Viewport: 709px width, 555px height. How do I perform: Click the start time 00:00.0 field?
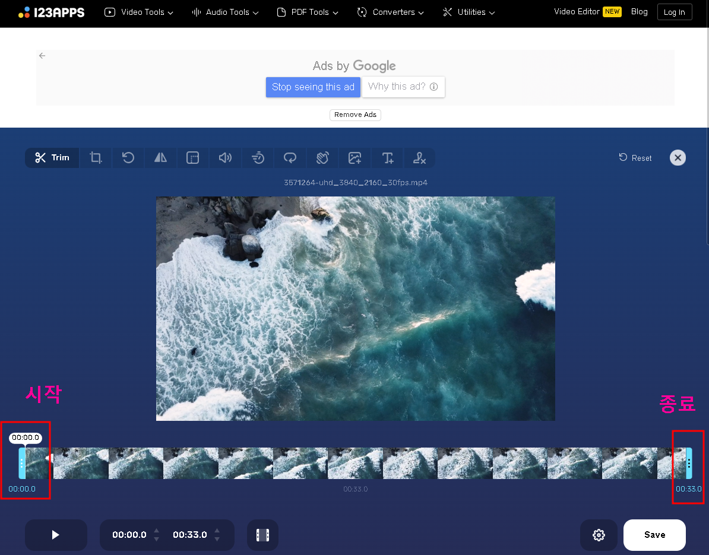pyautogui.click(x=129, y=535)
